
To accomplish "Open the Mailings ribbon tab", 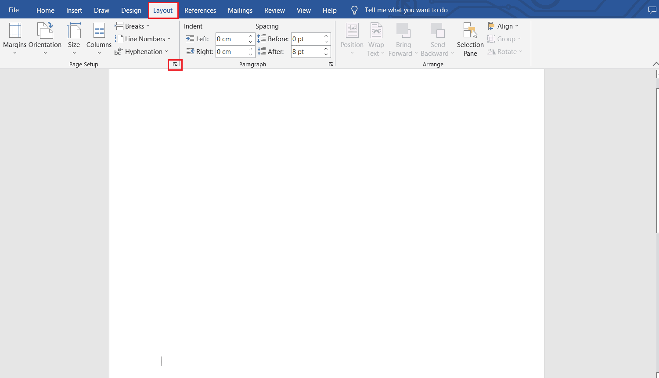I will pos(240,10).
